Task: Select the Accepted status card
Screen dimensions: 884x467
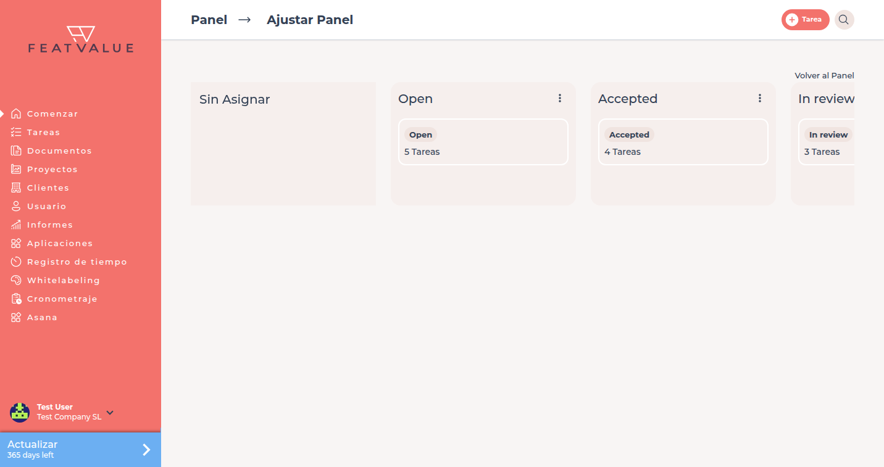Action: pos(683,142)
